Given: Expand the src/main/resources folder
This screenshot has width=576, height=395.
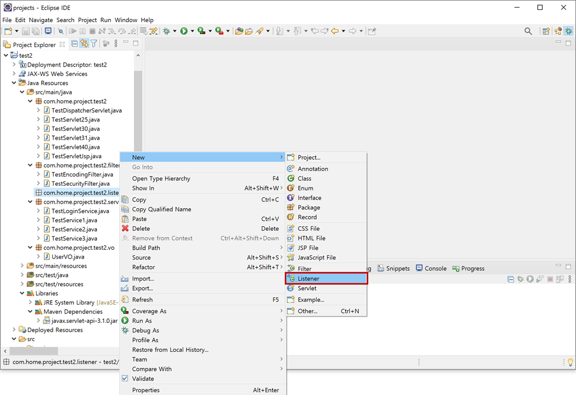Looking at the screenshot, I should point(22,265).
